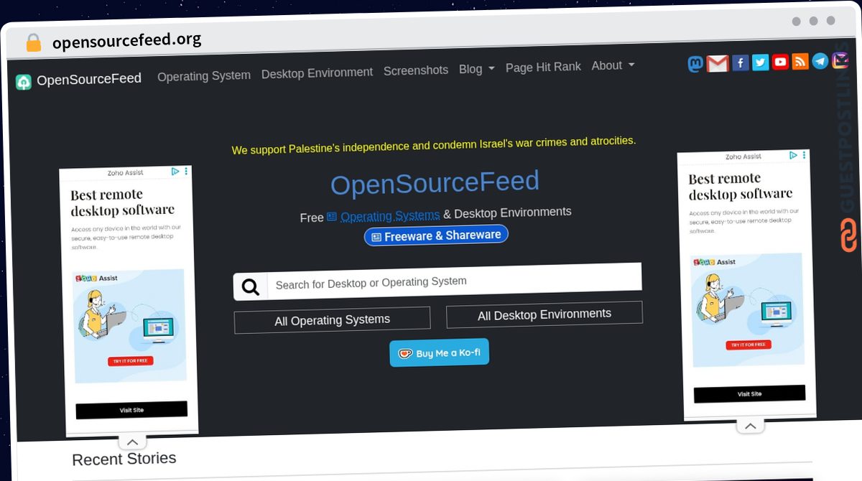Screen dimensions: 862x481
Task: Click the Recent Stories heading
Action: point(124,459)
